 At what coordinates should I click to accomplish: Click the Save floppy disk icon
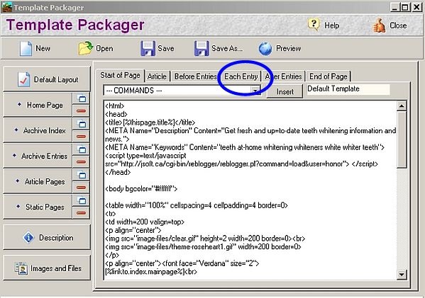click(x=148, y=48)
